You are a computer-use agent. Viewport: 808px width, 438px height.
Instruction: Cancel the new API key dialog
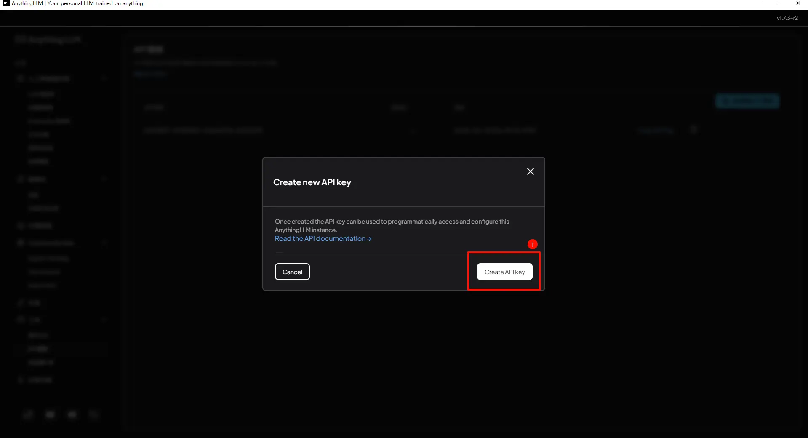coord(292,272)
